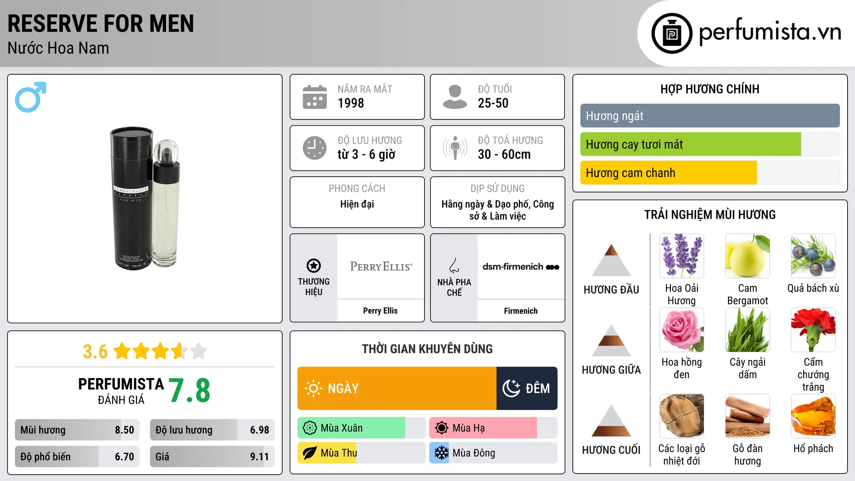Click the Hương cam chanh accord bar

click(710, 173)
